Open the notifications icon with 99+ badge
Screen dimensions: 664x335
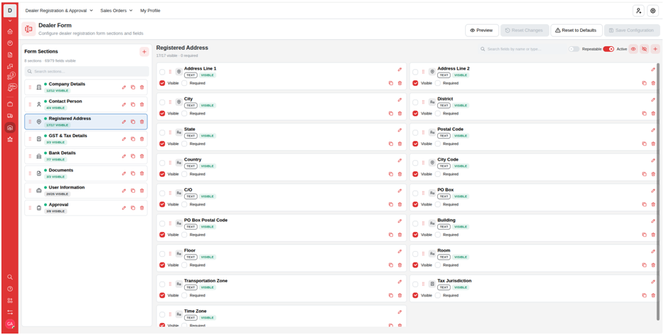pyautogui.click(x=11, y=87)
